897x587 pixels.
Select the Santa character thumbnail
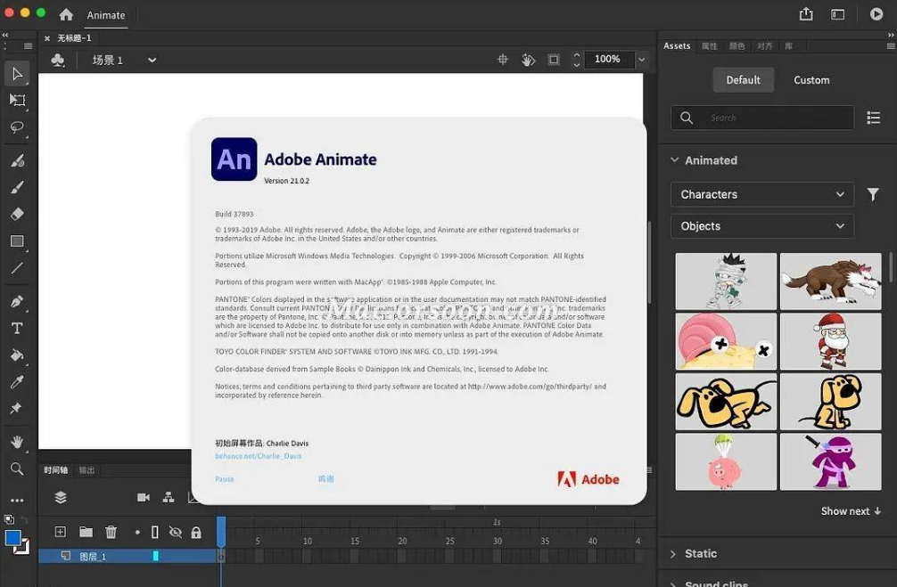point(831,341)
